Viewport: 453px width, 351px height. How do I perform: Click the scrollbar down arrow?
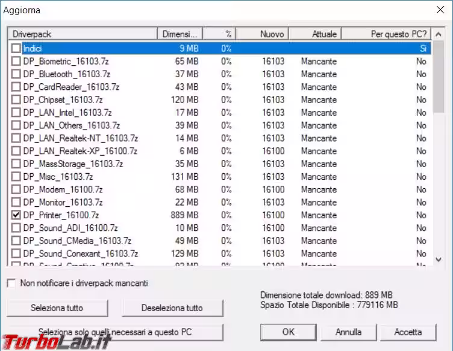click(439, 259)
